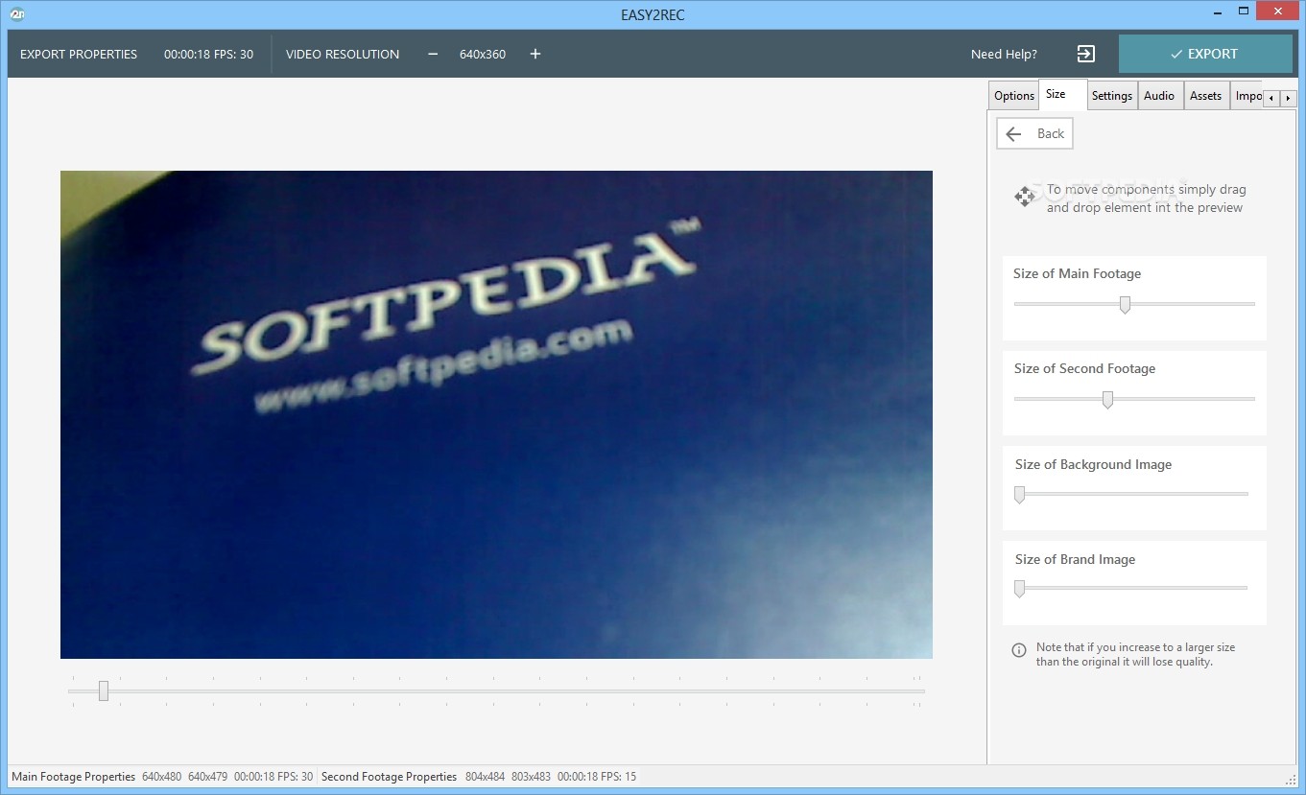Open the partially visible Import tab
Screen dimensions: 1306x795
(1247, 95)
